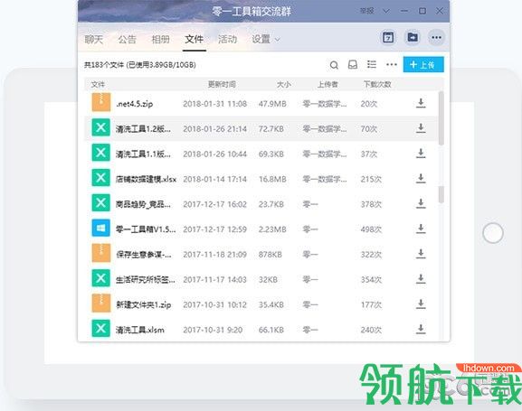Click the Excel icon for 清洗工具.xlsm
Screen dimensions: 522x411
pyautogui.click(x=100, y=328)
